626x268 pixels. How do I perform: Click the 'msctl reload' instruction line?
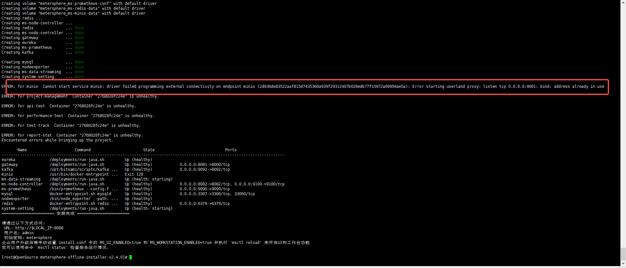pyautogui.click(x=156, y=243)
